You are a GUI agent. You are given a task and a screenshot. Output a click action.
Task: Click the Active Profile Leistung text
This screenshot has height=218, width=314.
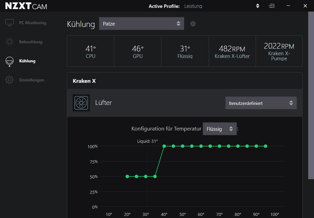coord(193,6)
